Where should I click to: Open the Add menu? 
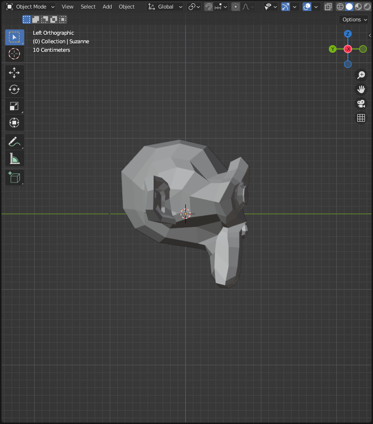click(x=107, y=7)
